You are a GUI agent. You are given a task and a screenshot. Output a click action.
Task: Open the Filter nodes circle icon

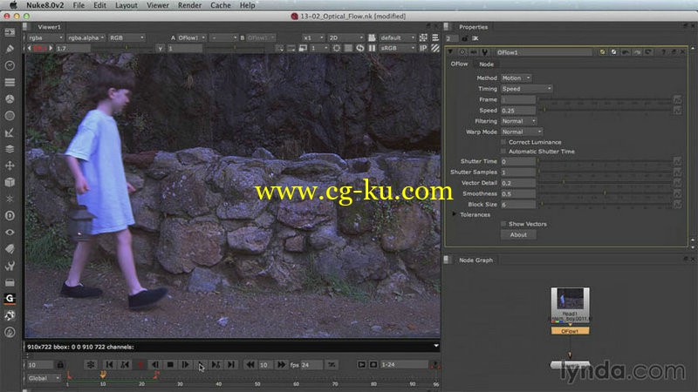(10, 116)
